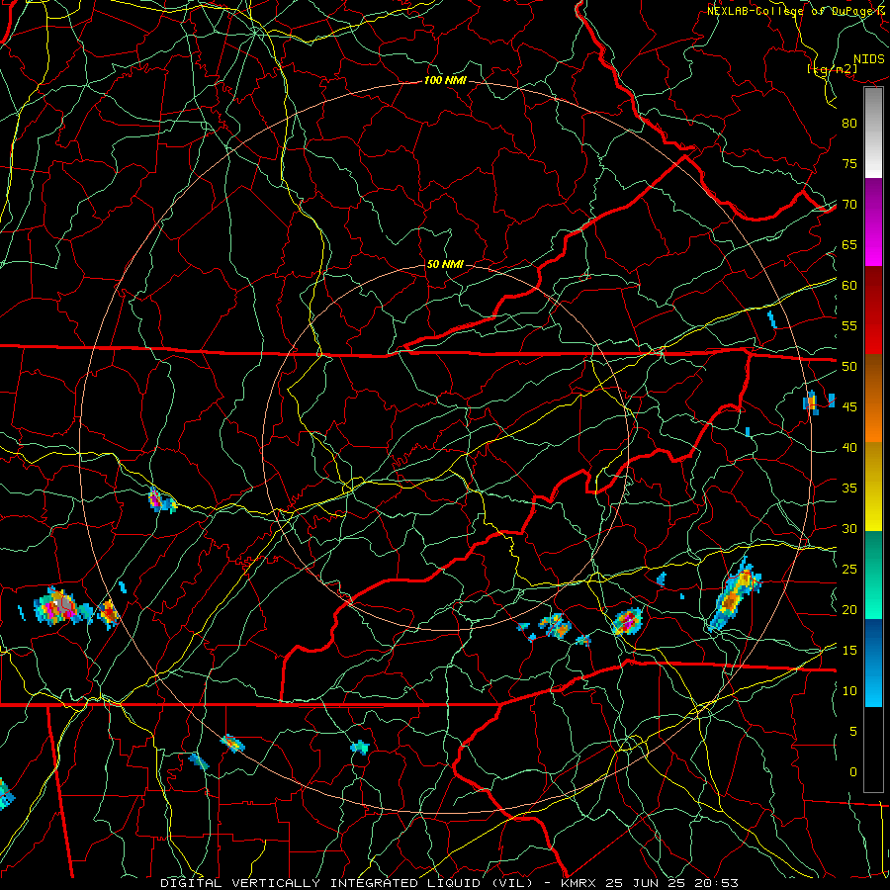Pick the black bottom segment of the color bar
Screen dimensions: 890x890
coord(873,750)
